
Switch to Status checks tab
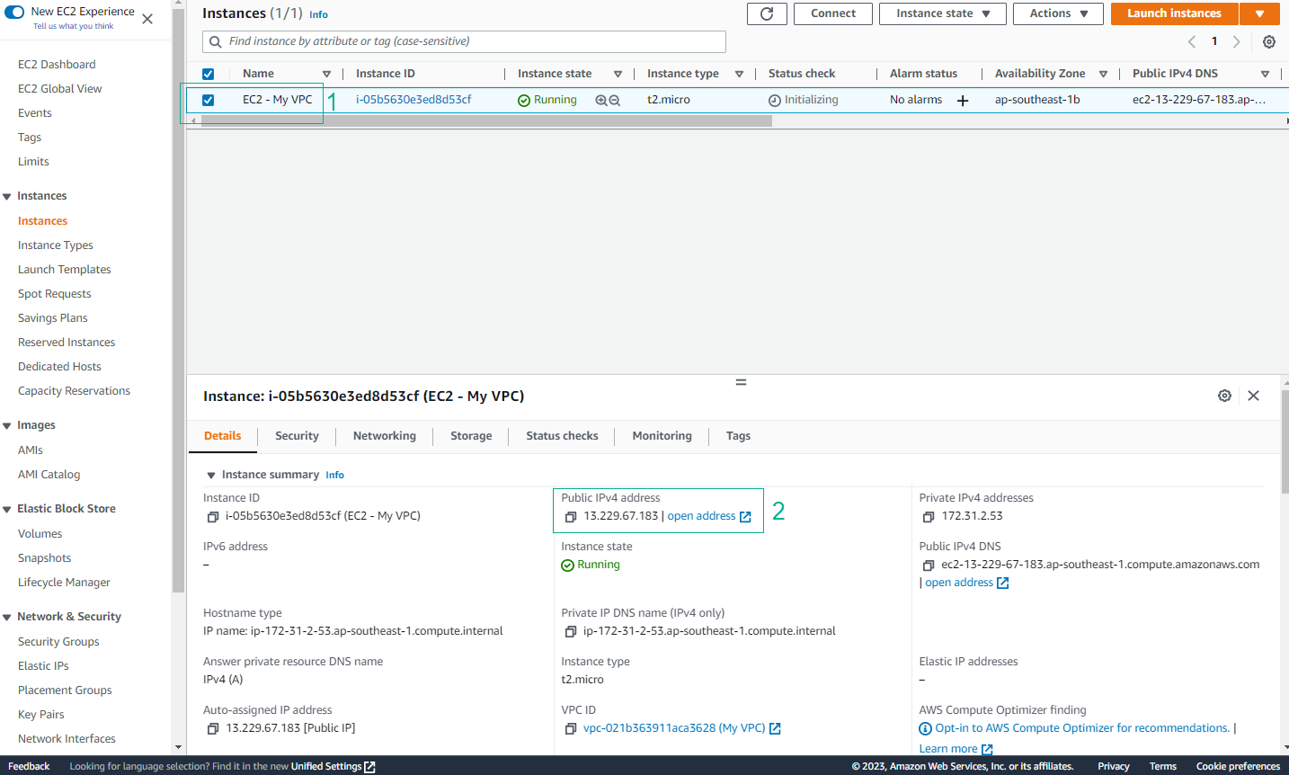562,436
